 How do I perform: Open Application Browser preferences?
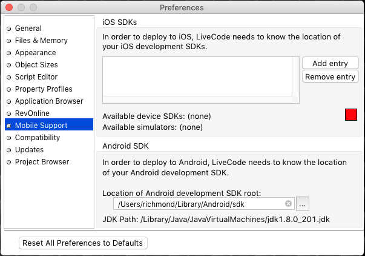[x=49, y=101]
